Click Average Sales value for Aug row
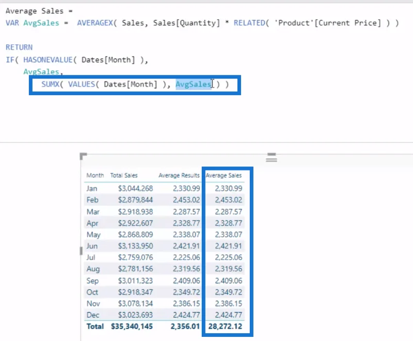 228,269
